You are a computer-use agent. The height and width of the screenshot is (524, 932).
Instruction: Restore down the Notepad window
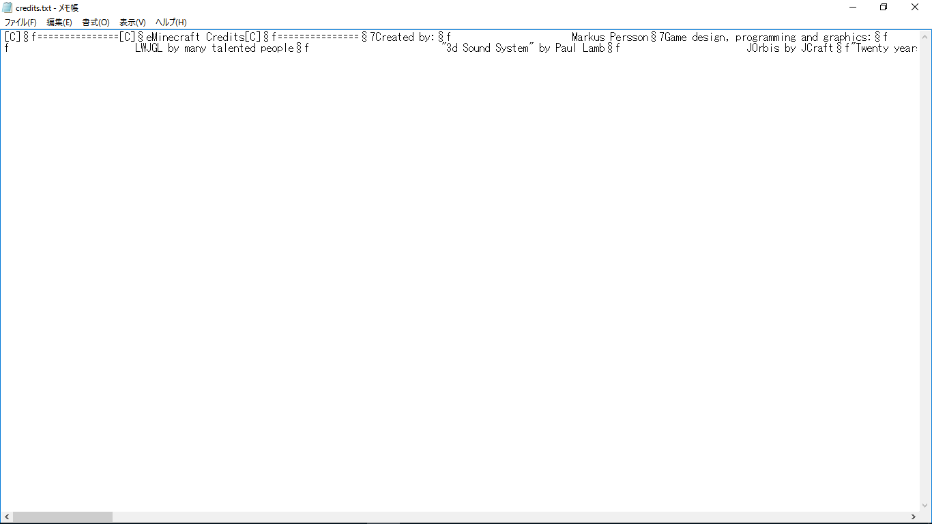[x=884, y=8]
